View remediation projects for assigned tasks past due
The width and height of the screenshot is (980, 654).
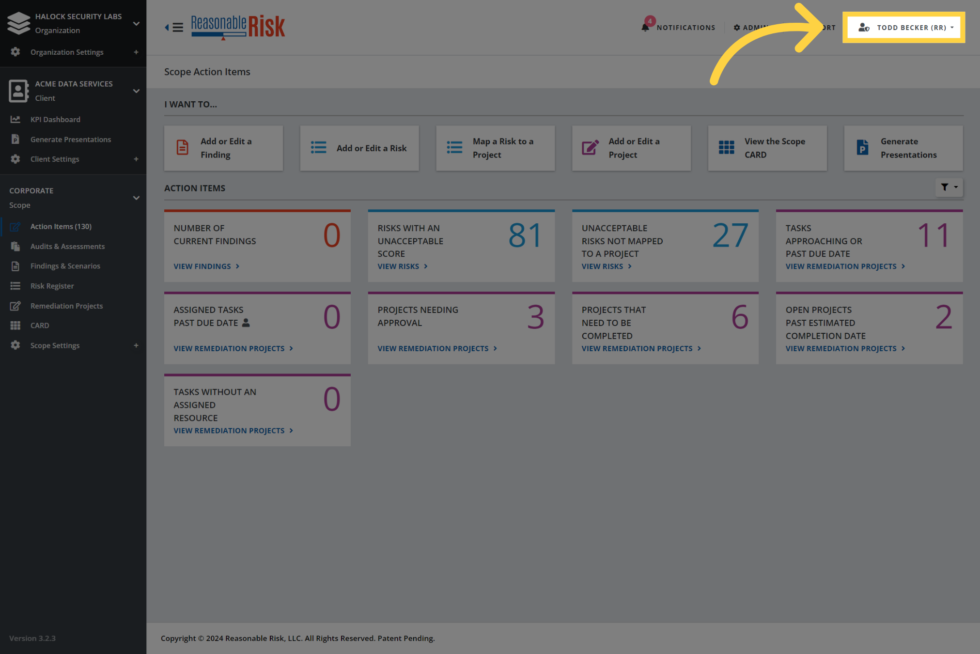(x=233, y=348)
